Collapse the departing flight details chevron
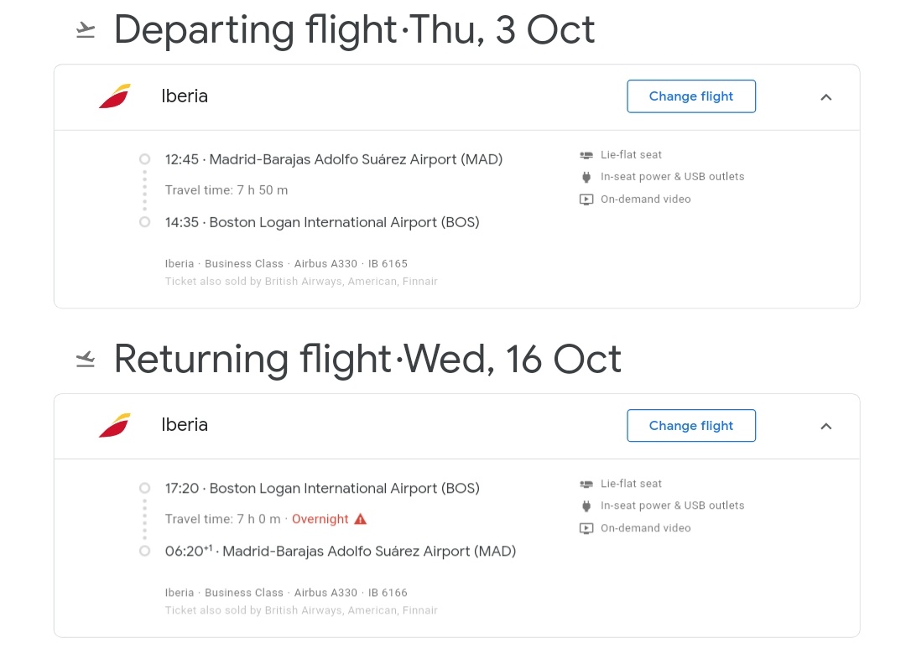Image resolution: width=906 pixels, height=648 pixels. pos(826,97)
